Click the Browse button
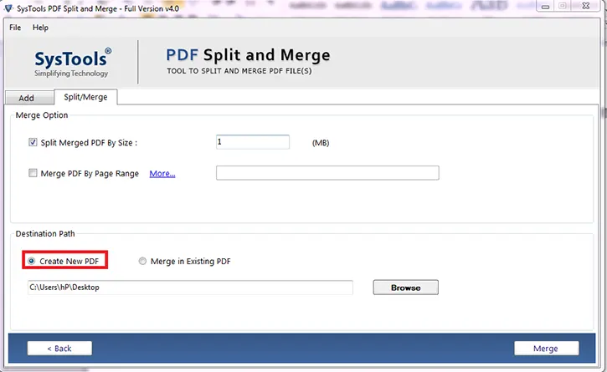 point(406,288)
